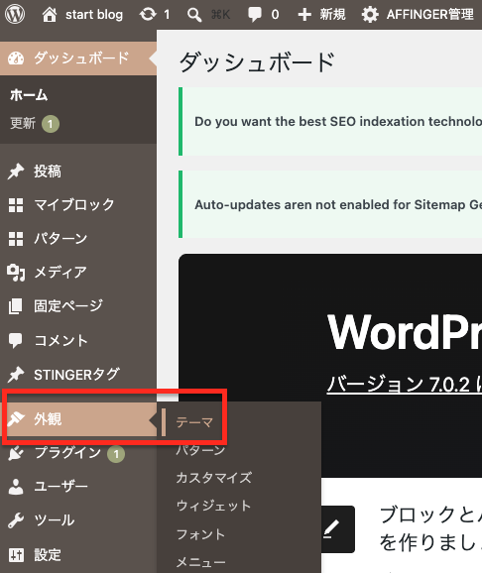This screenshot has height=573, width=482.
Task: Open ウィジェット submenu item
Action: point(213,506)
